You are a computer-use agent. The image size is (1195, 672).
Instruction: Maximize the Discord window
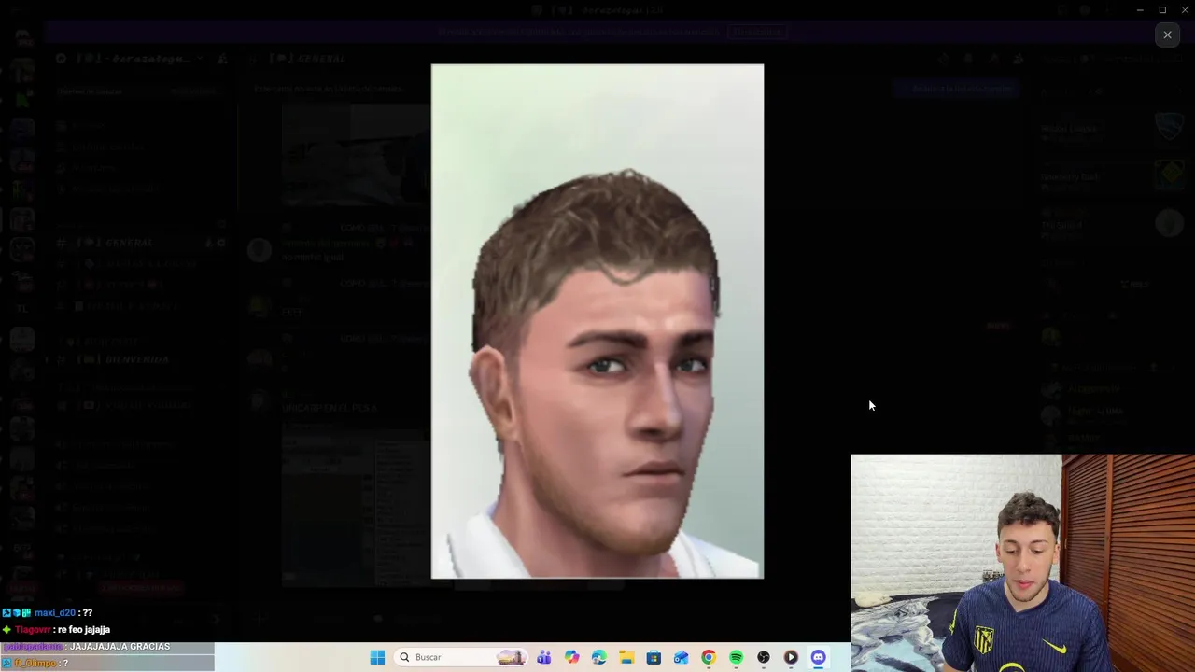1162,9
